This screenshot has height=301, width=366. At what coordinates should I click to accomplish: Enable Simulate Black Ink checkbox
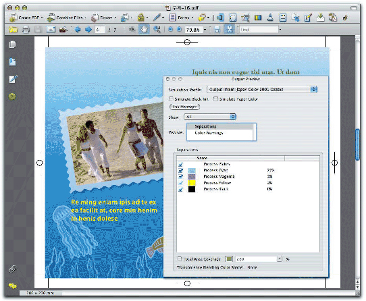pyautogui.click(x=171, y=99)
